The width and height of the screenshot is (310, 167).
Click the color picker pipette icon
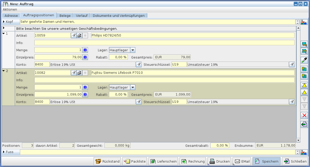(x=304, y=60)
